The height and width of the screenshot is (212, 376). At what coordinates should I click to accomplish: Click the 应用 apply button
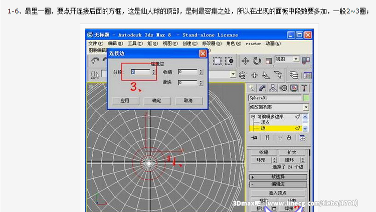125,101
